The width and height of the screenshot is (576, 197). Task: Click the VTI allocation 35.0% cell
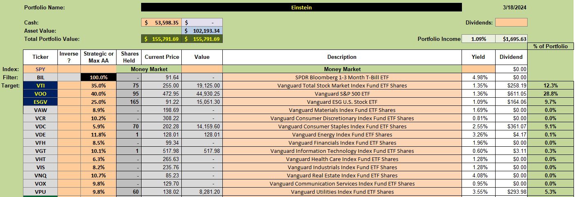point(98,86)
